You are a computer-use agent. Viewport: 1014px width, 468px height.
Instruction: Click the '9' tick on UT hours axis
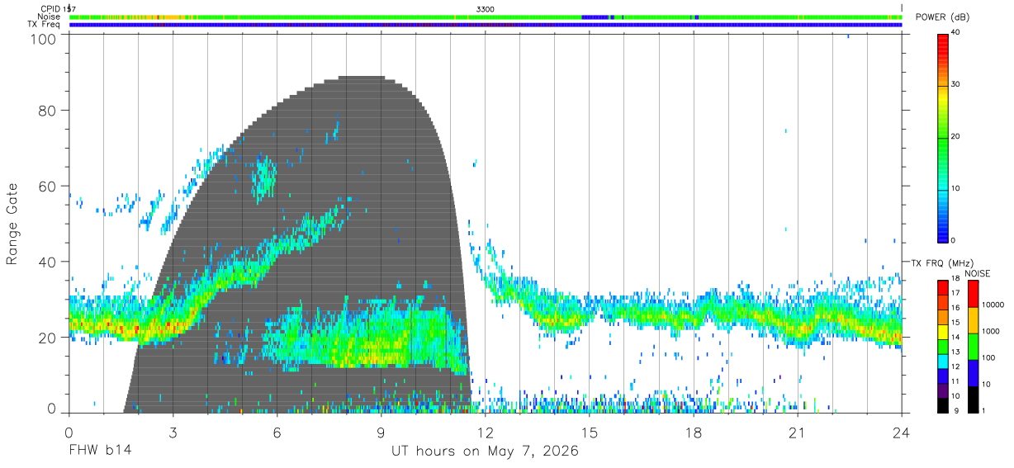[x=381, y=432]
